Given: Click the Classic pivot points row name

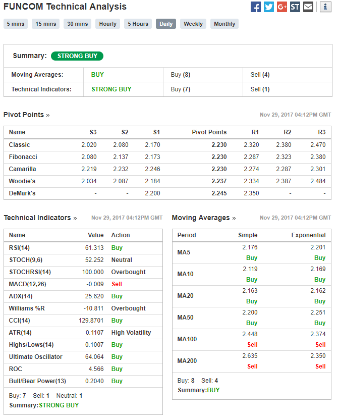Looking at the screenshot, I should point(19,145).
